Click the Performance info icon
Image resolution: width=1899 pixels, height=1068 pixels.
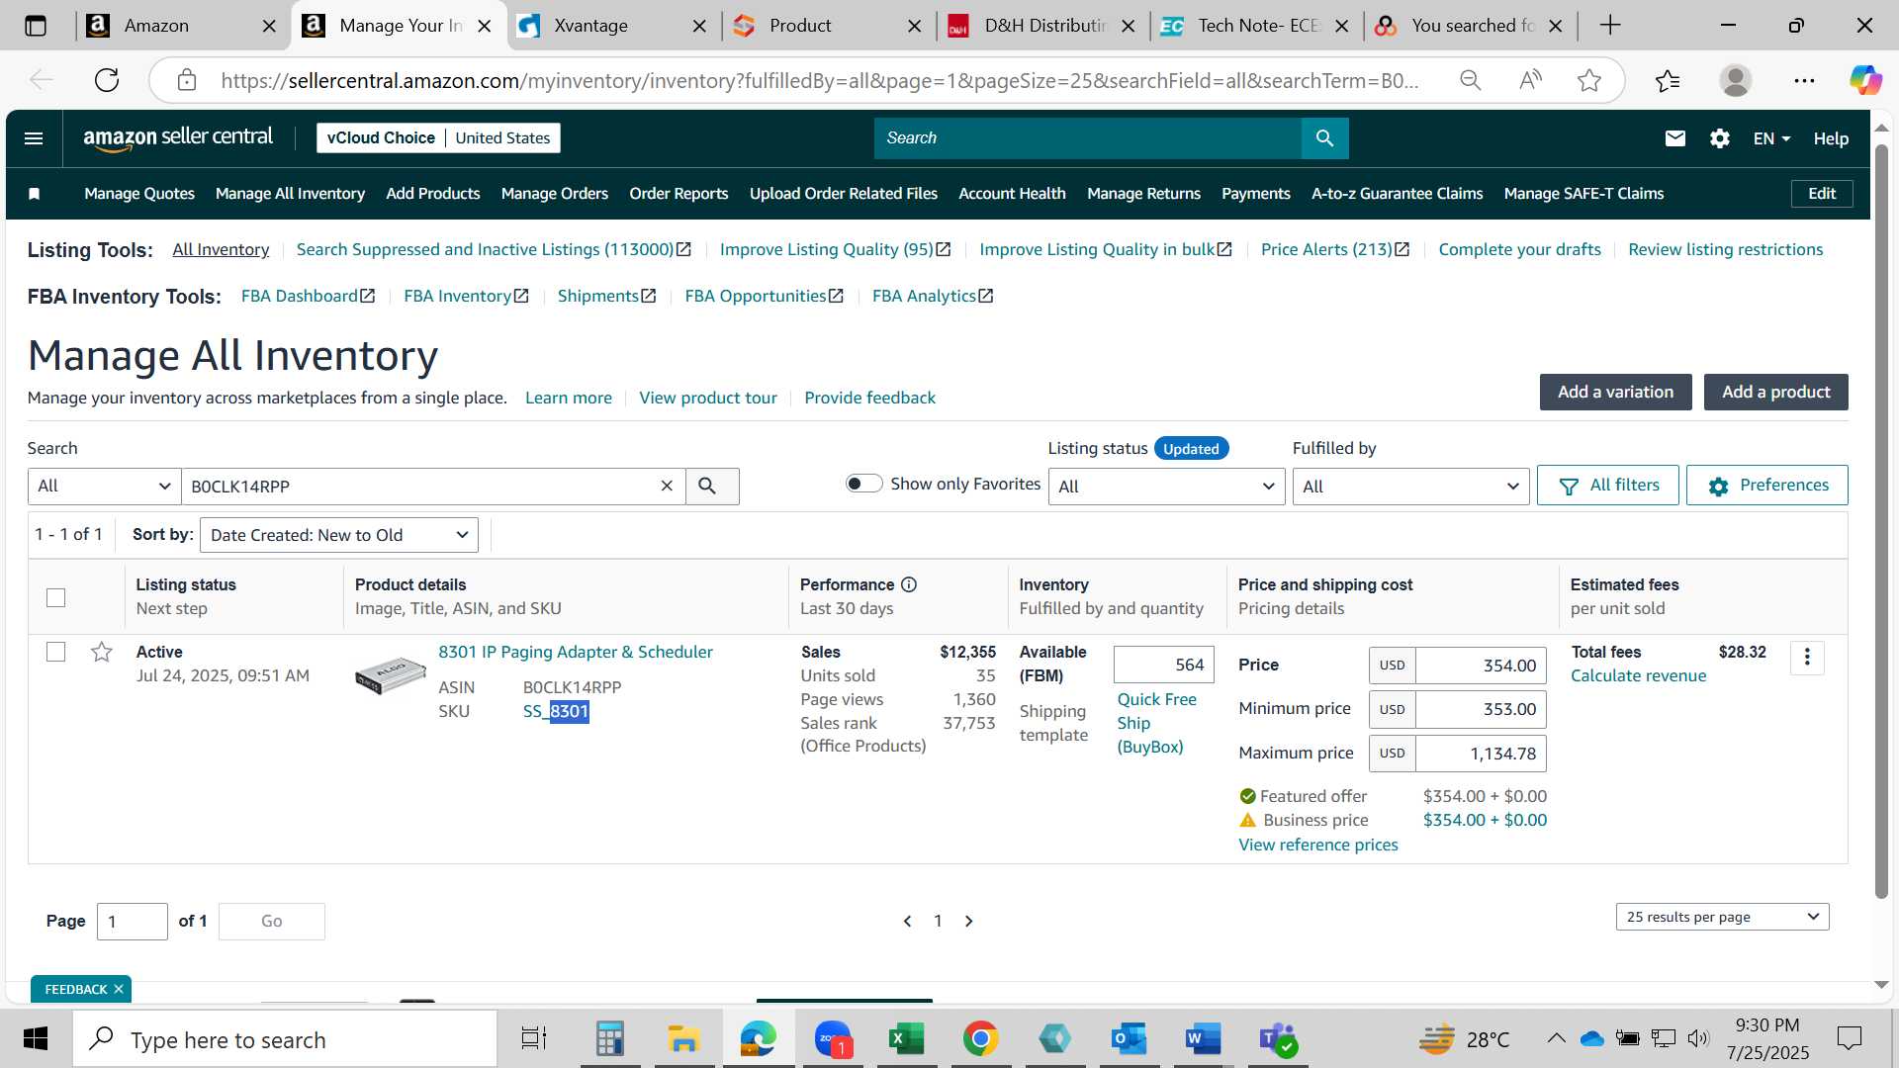909,584
